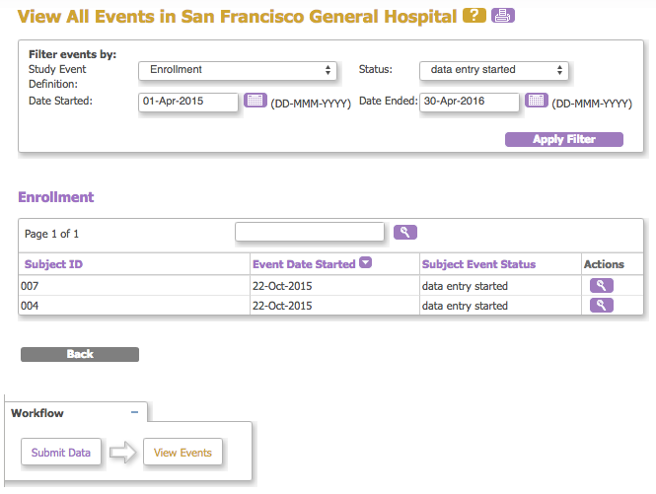The width and height of the screenshot is (656, 494).
Task: Select the View Events workflow step
Action: click(182, 453)
